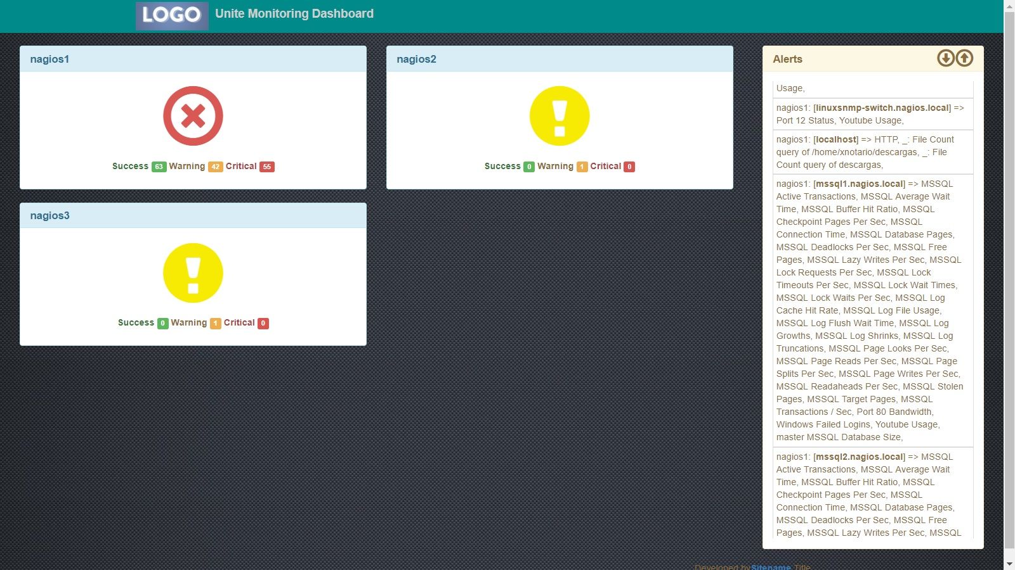Select the Alerts panel title
The height and width of the screenshot is (570, 1015).
click(787, 59)
